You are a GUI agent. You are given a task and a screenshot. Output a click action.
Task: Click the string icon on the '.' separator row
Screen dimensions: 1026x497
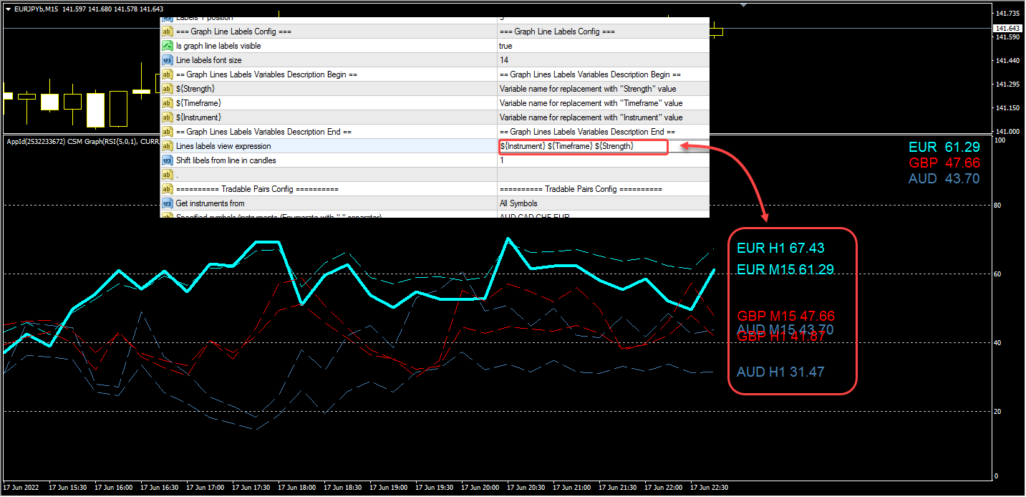167,175
